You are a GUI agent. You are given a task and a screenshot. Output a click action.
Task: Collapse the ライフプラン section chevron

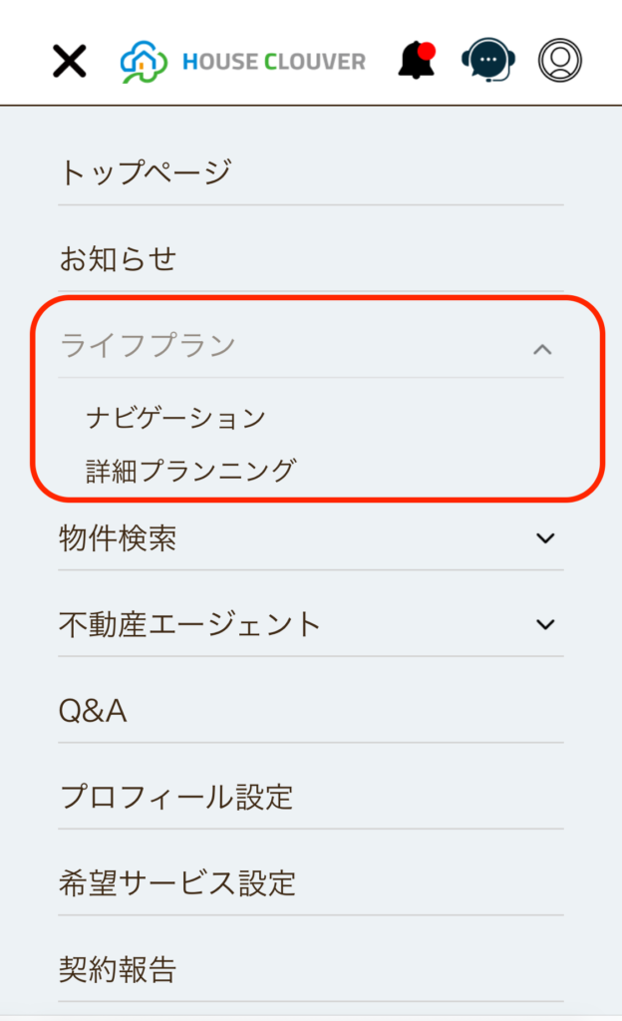(x=542, y=350)
